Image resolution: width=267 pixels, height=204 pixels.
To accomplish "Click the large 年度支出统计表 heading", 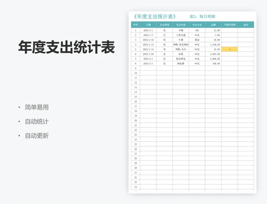I will pyautogui.click(x=67, y=47).
